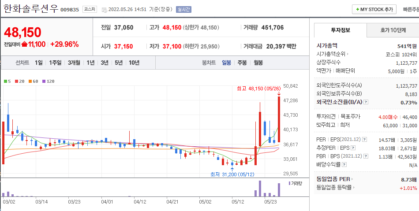
Task: Click the help icon next to PER EPS(2021.12)
Action: click(364, 139)
